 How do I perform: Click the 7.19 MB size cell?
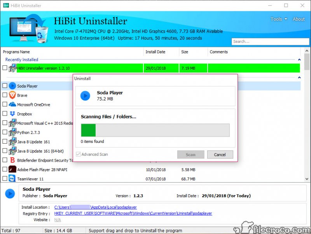point(188,68)
